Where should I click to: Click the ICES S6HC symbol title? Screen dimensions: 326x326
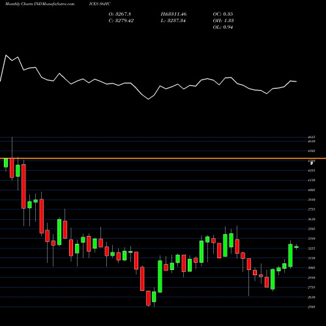tap(100, 4)
